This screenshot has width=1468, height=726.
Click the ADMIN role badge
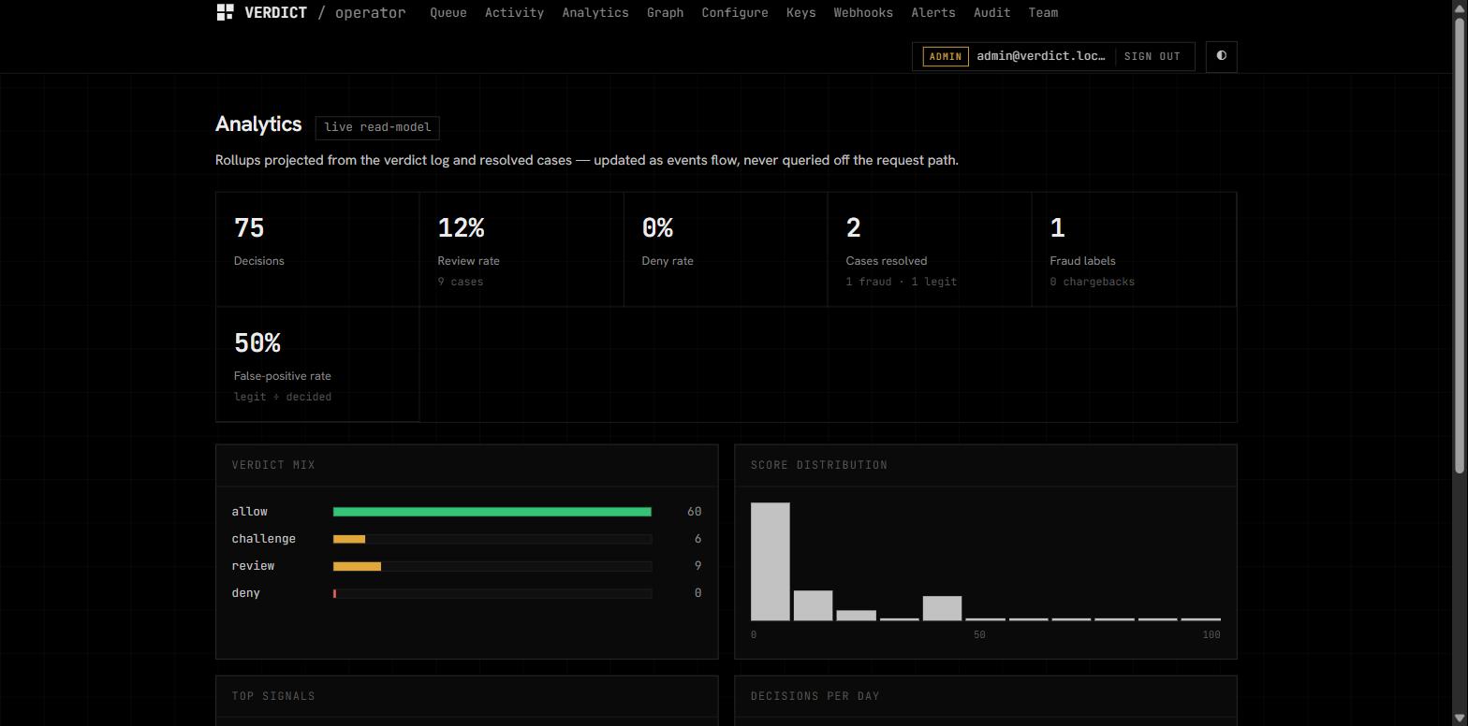click(946, 56)
